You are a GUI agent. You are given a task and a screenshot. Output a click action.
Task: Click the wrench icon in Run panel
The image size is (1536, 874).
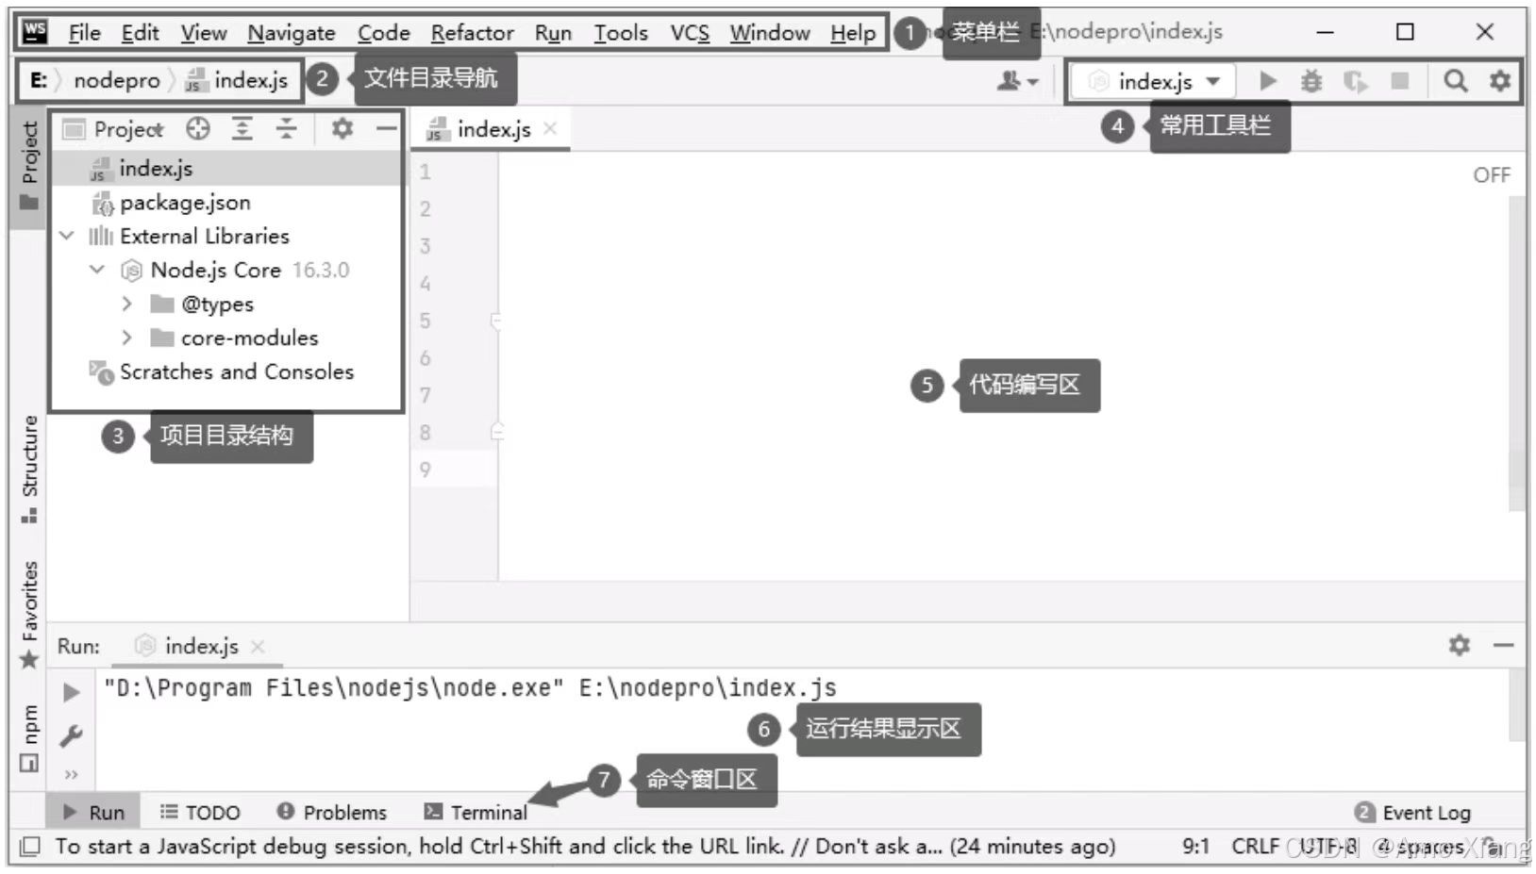coord(71,735)
